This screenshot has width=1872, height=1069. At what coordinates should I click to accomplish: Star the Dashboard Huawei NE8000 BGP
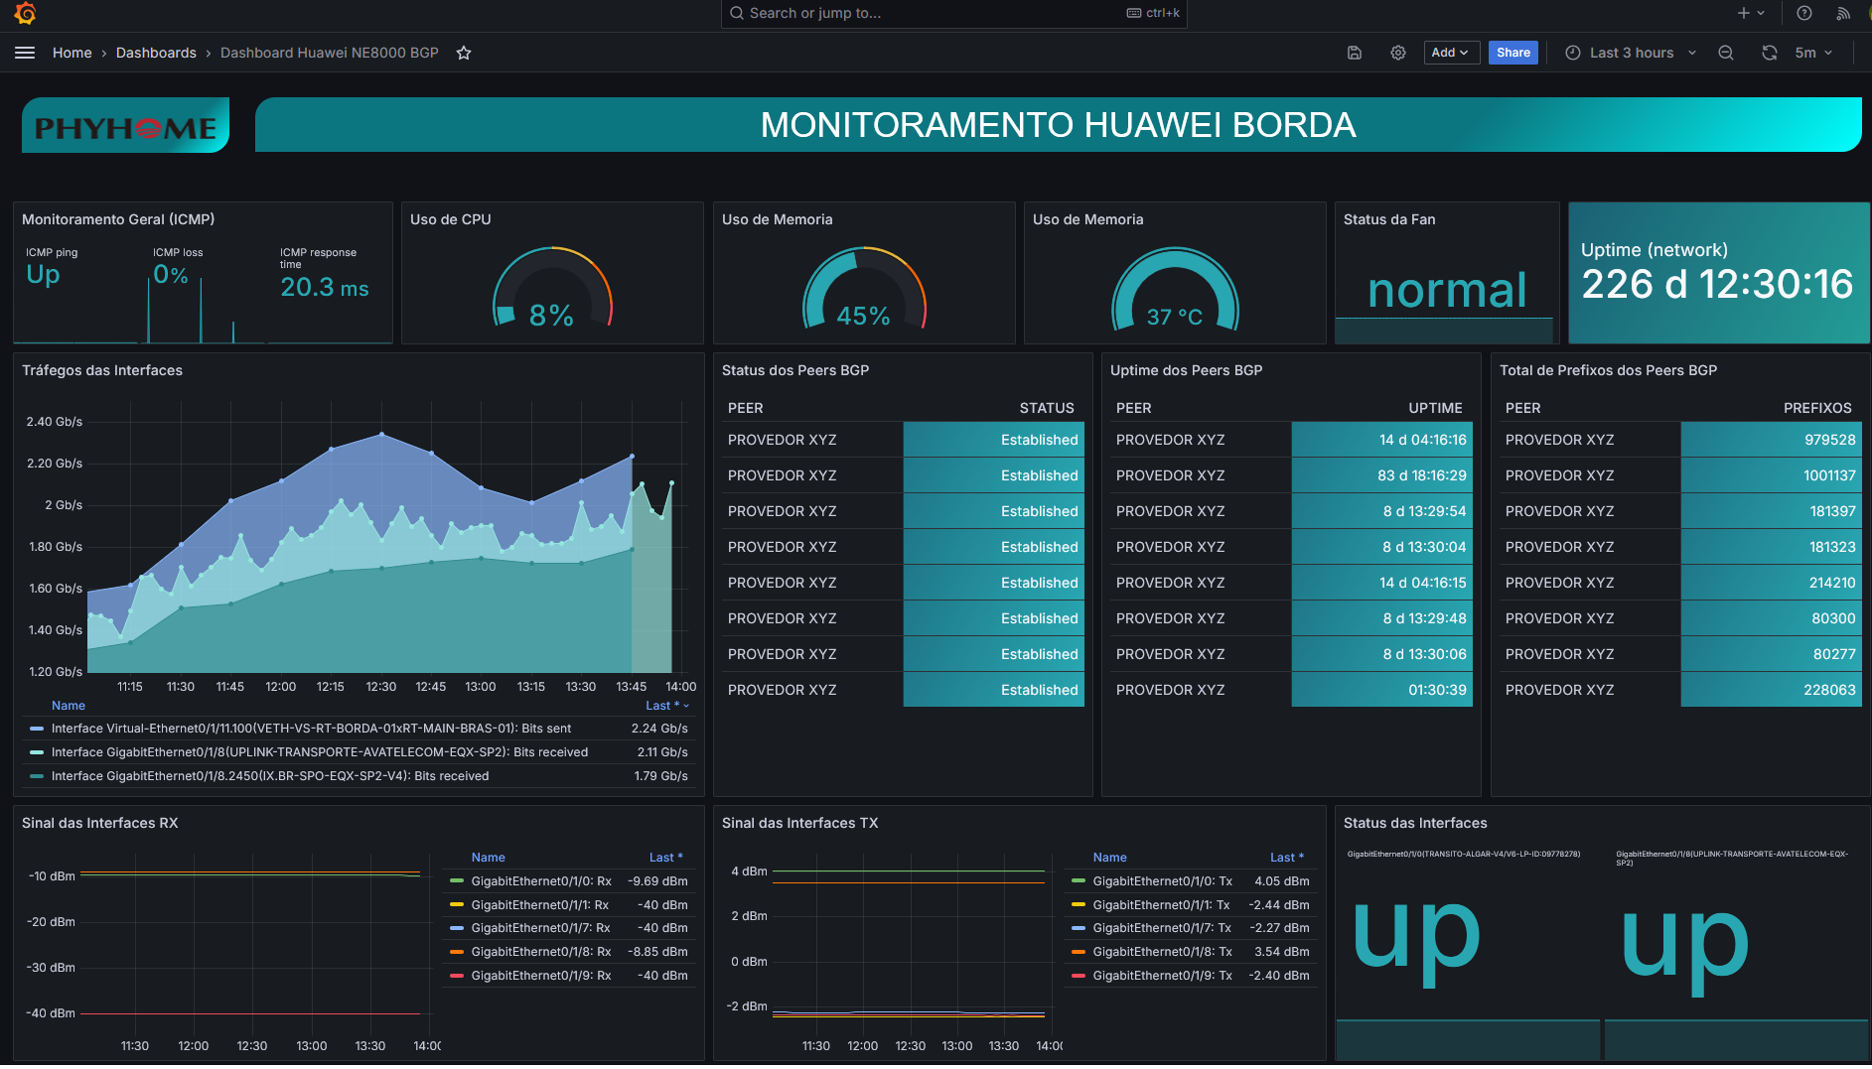click(x=464, y=53)
